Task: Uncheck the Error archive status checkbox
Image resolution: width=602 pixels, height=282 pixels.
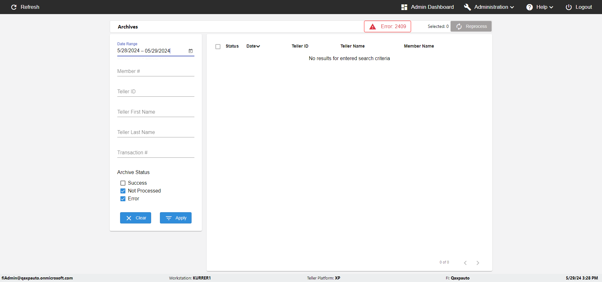Action: [123, 199]
